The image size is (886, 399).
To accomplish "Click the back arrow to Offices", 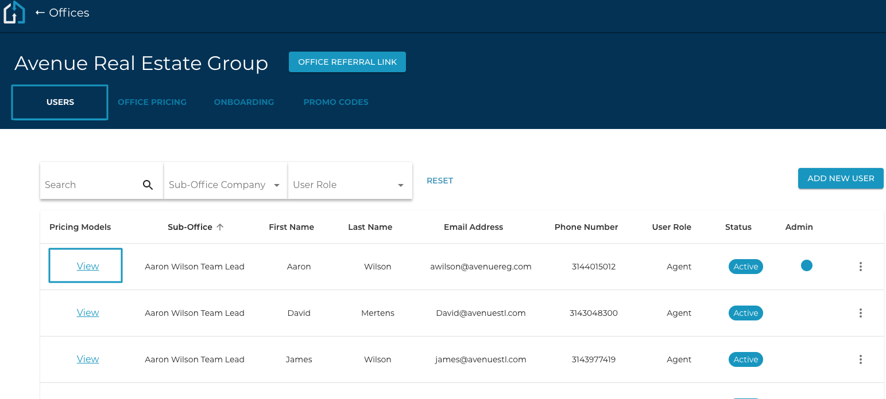I will 40,13.
